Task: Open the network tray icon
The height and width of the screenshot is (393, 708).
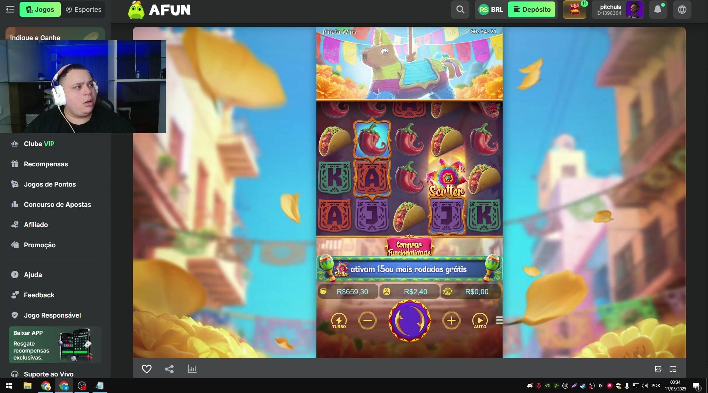Action: coord(636,386)
